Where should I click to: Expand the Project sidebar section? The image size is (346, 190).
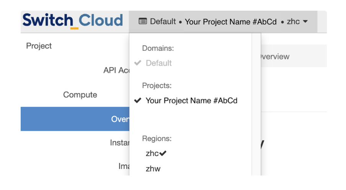click(x=39, y=46)
